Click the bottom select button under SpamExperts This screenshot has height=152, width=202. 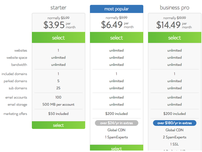(x=117, y=148)
